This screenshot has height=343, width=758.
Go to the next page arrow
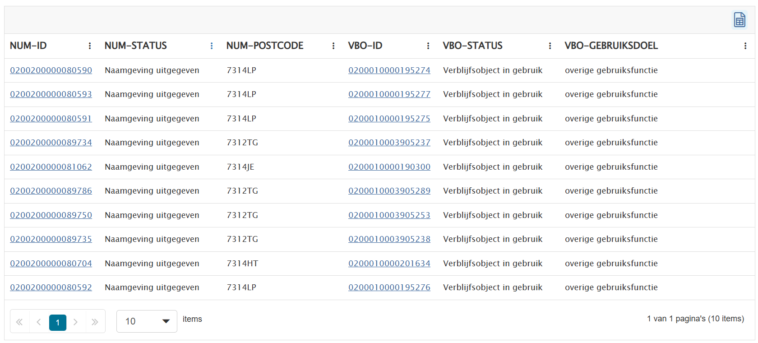point(76,322)
